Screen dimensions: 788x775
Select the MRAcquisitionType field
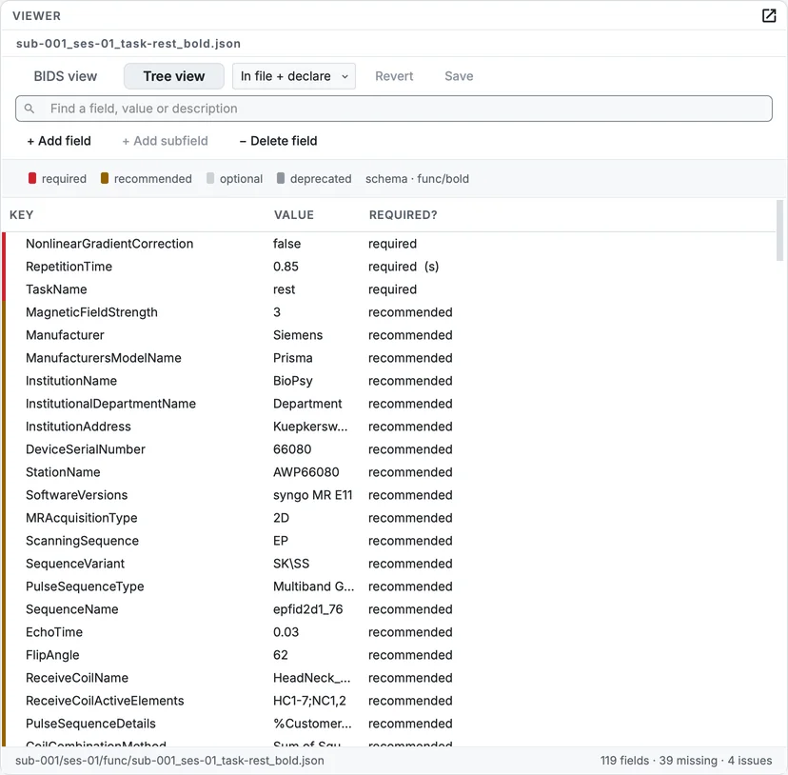82,518
